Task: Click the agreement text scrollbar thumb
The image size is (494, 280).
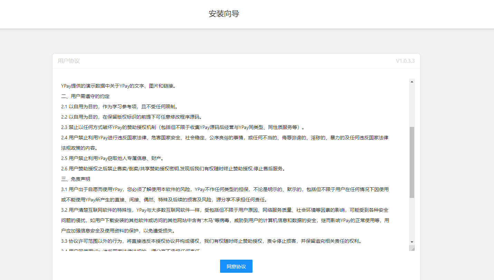Action: point(412,162)
